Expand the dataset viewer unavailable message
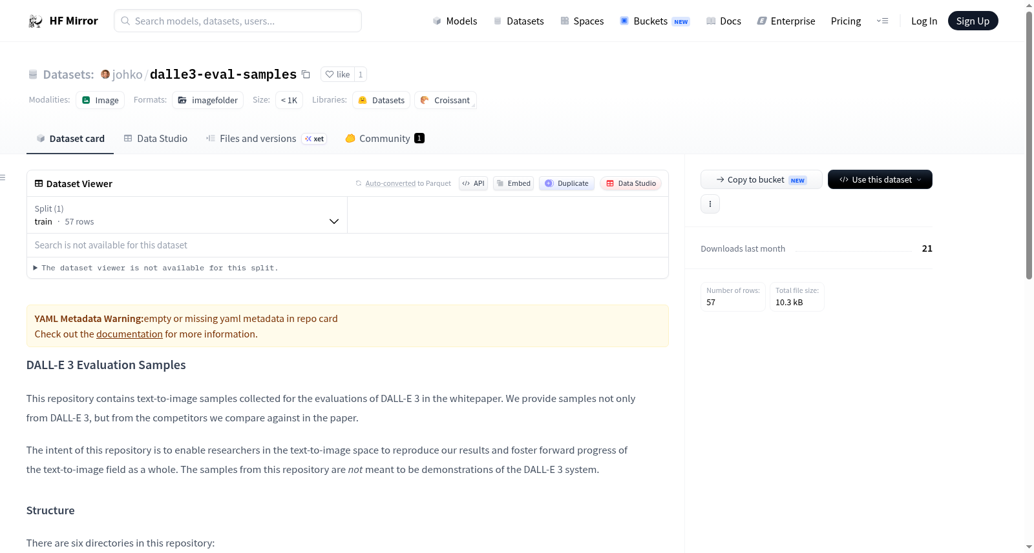 [156, 268]
